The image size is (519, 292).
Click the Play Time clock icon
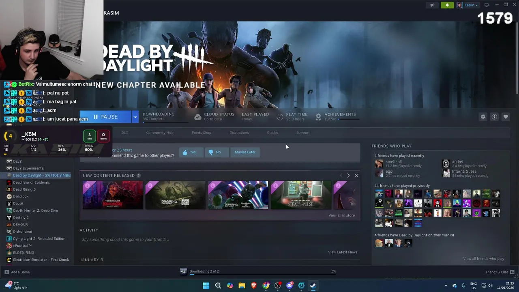pyautogui.click(x=280, y=117)
